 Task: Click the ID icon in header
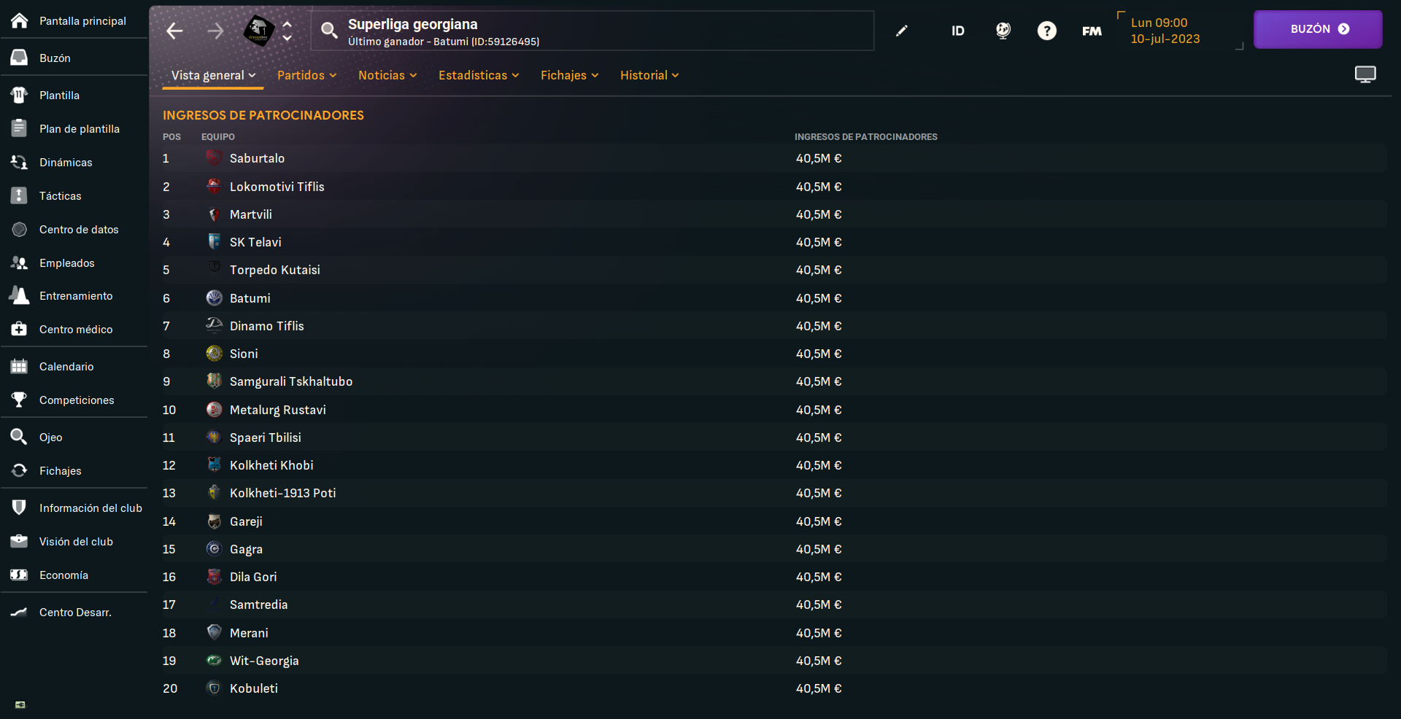[x=958, y=31]
